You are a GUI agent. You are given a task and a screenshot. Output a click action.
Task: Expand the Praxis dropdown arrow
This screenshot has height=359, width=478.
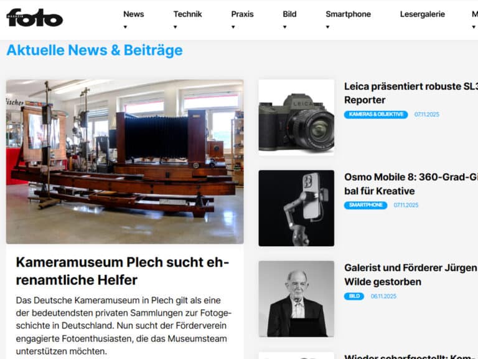point(233,27)
